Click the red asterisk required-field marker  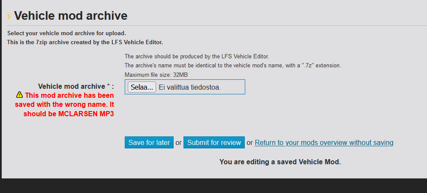(108, 86)
